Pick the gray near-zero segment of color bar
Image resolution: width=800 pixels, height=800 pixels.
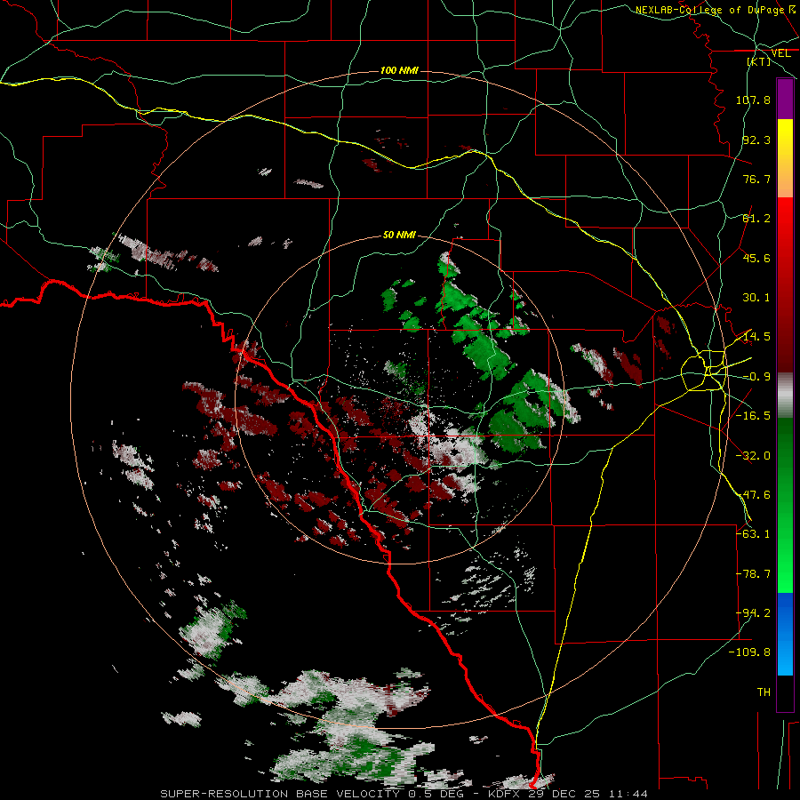[x=785, y=396]
